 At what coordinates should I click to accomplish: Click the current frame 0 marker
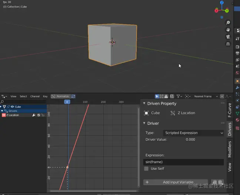click(x=67, y=102)
